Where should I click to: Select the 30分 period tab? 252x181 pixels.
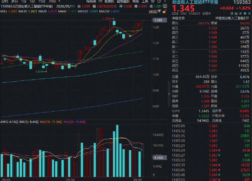tap(52, 1)
